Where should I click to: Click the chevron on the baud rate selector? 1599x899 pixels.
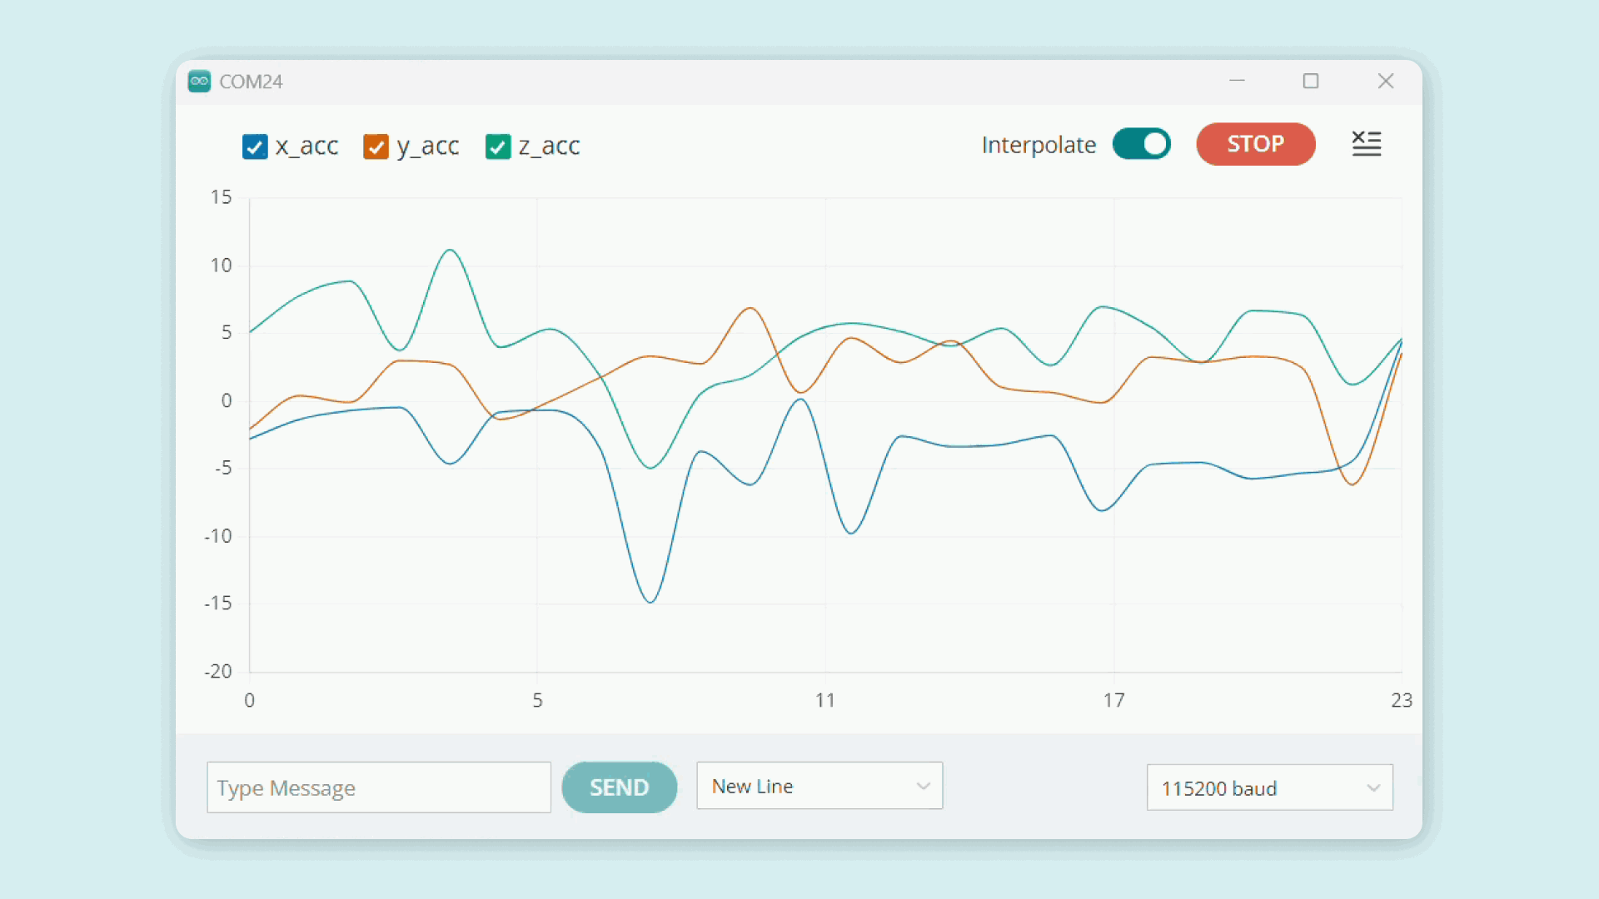pyautogui.click(x=1371, y=787)
